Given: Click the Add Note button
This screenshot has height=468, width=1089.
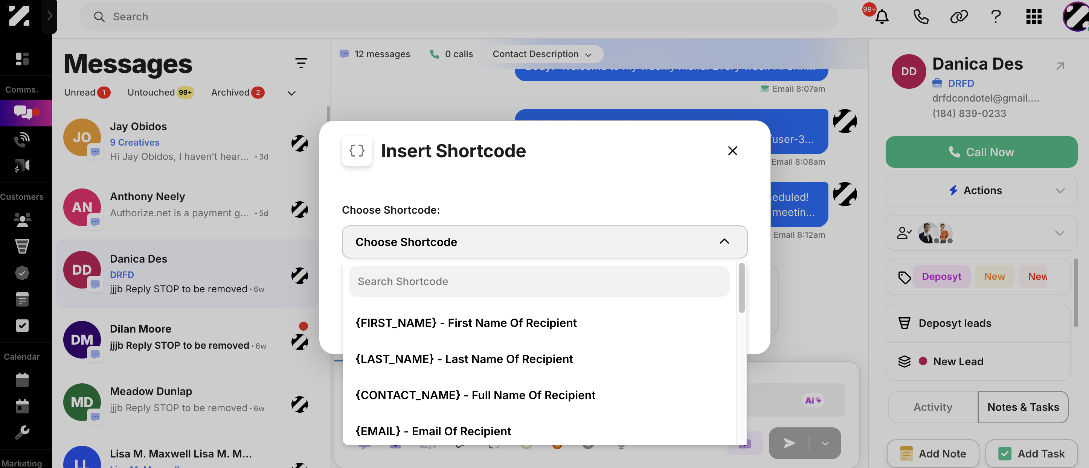Looking at the screenshot, I should pyautogui.click(x=933, y=454).
